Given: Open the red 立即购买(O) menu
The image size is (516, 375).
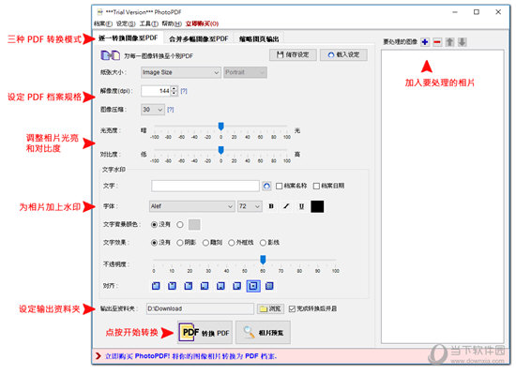Looking at the screenshot, I should (202, 23).
